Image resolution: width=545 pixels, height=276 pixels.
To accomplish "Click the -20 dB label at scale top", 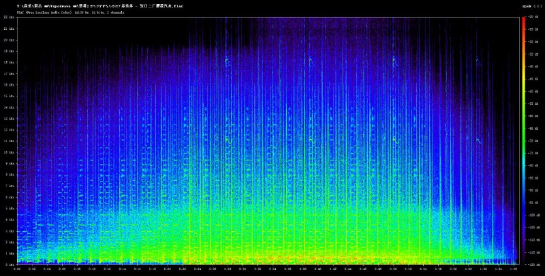I will (535, 17).
